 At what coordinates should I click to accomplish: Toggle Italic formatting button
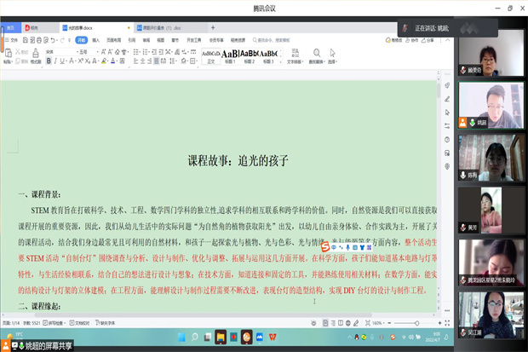[x=55, y=61]
